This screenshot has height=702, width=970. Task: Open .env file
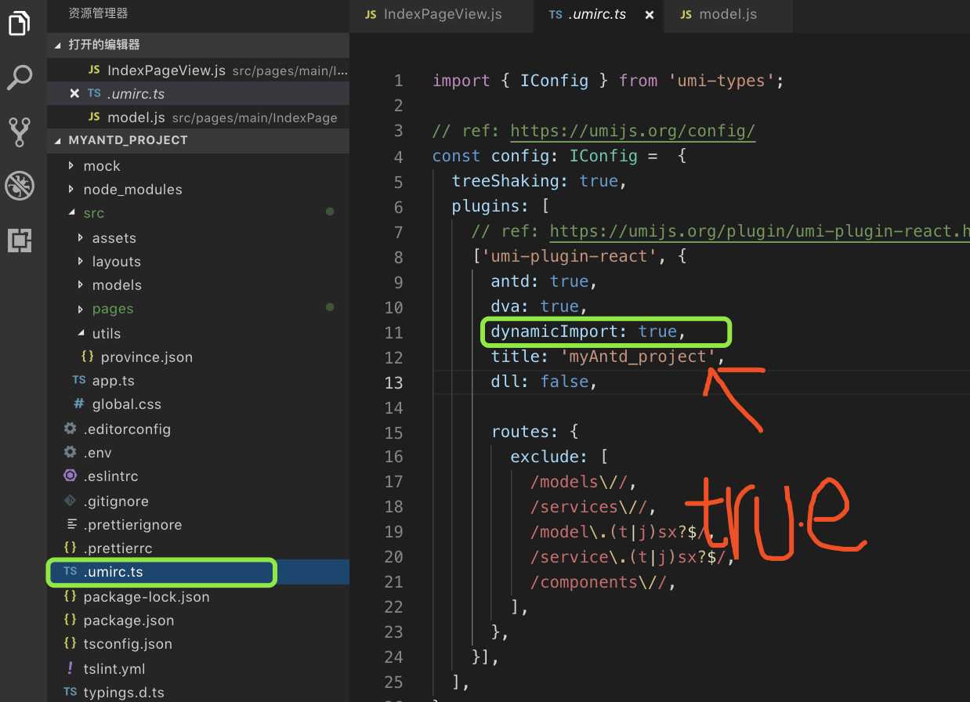click(x=97, y=453)
